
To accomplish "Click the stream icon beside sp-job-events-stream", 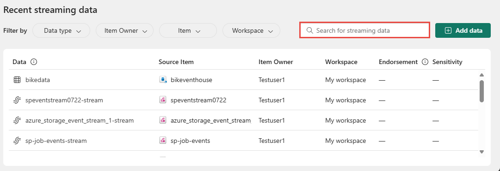I will 17,141.
